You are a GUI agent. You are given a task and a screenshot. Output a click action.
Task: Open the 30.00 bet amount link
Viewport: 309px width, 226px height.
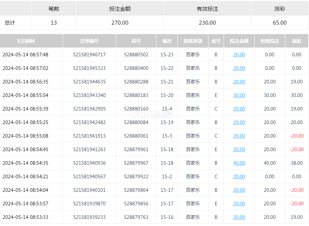[x=239, y=95]
